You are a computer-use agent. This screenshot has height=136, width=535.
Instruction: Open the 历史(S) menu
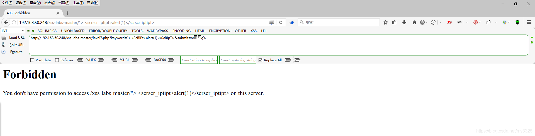[x=50, y=3]
